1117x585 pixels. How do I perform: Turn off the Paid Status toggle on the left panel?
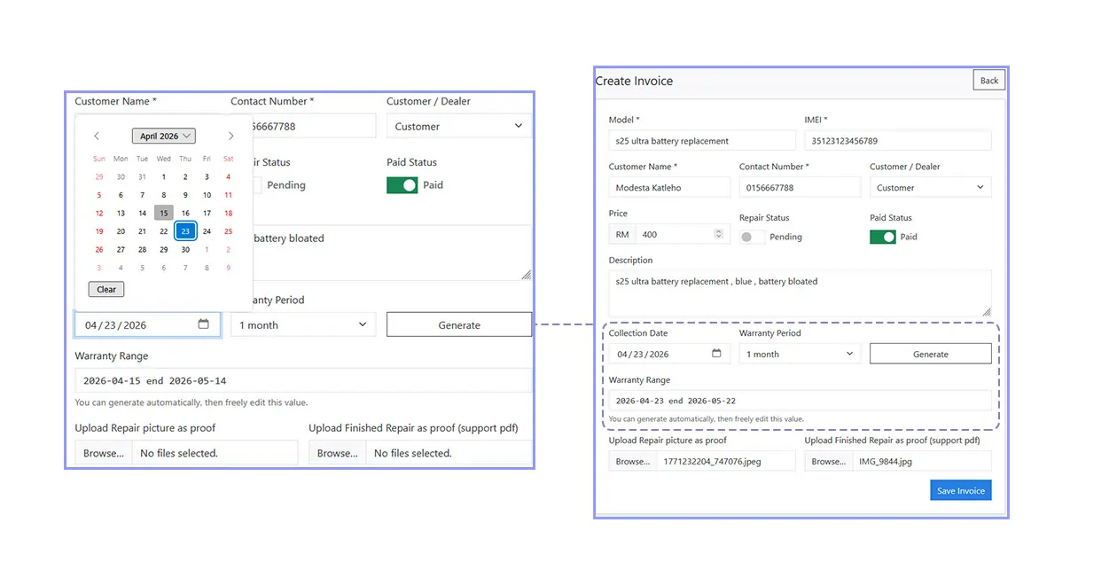coord(402,184)
